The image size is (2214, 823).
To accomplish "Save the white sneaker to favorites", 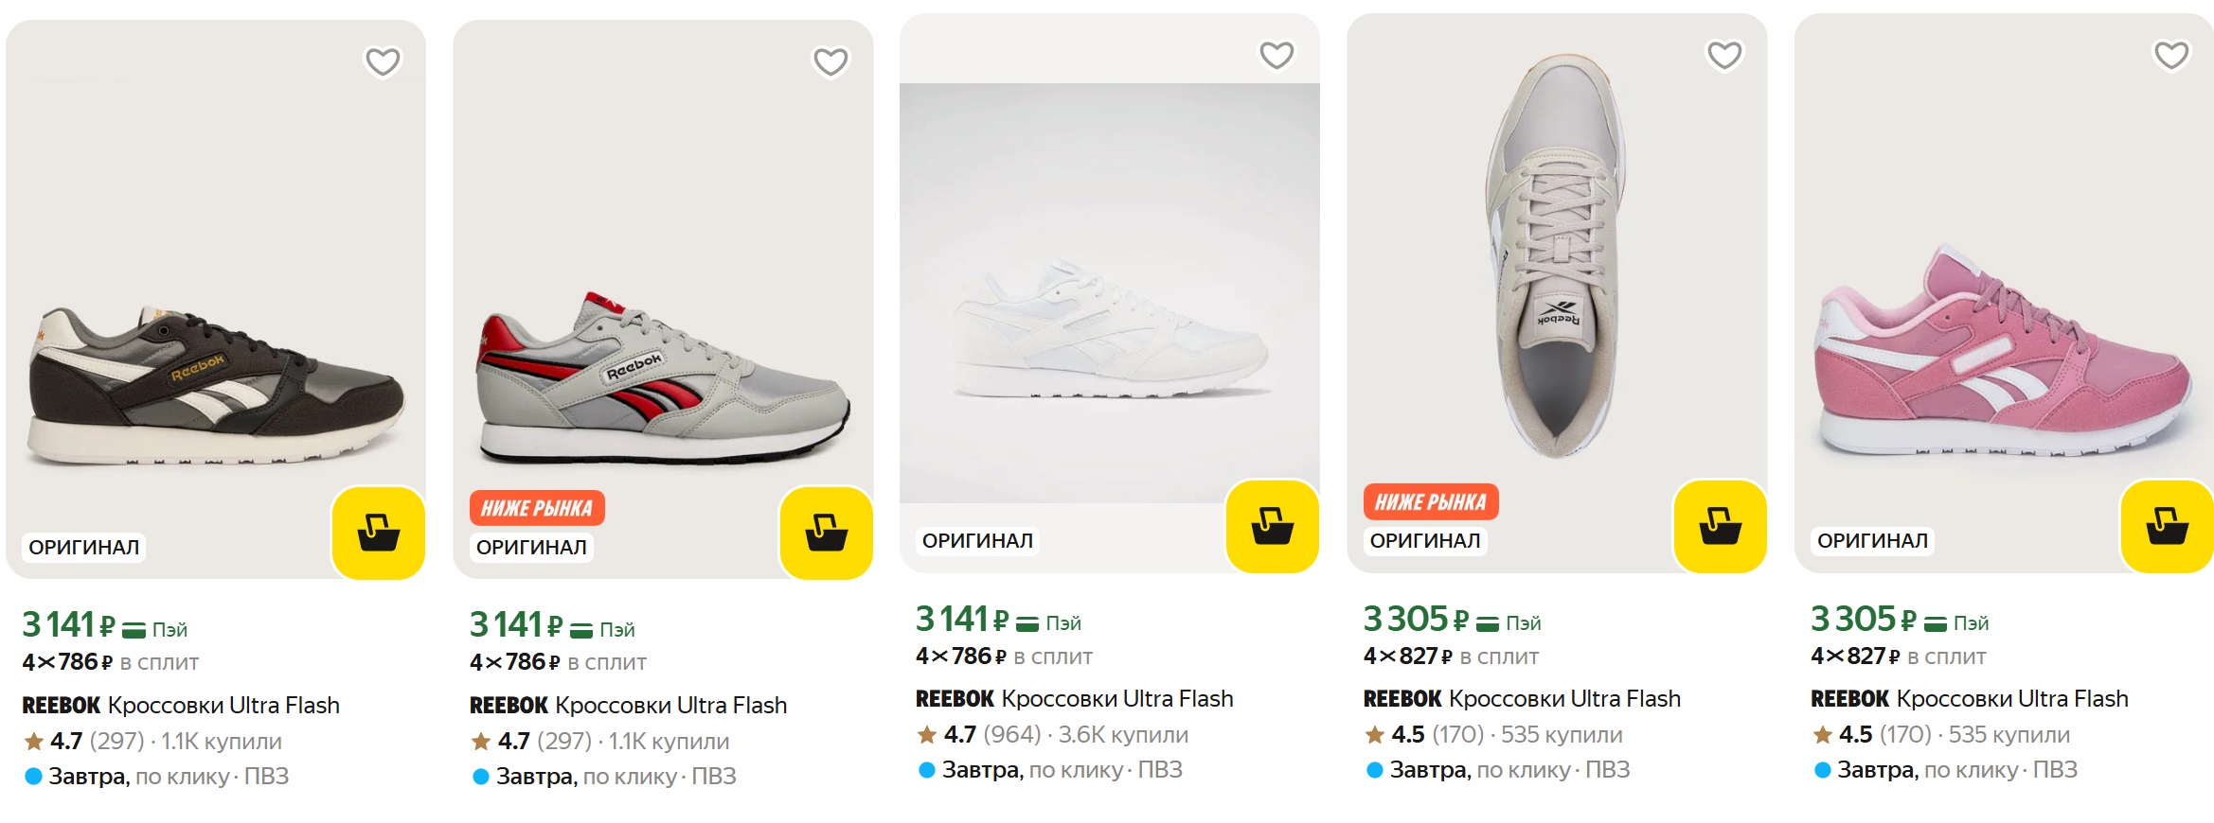I will click(1277, 56).
